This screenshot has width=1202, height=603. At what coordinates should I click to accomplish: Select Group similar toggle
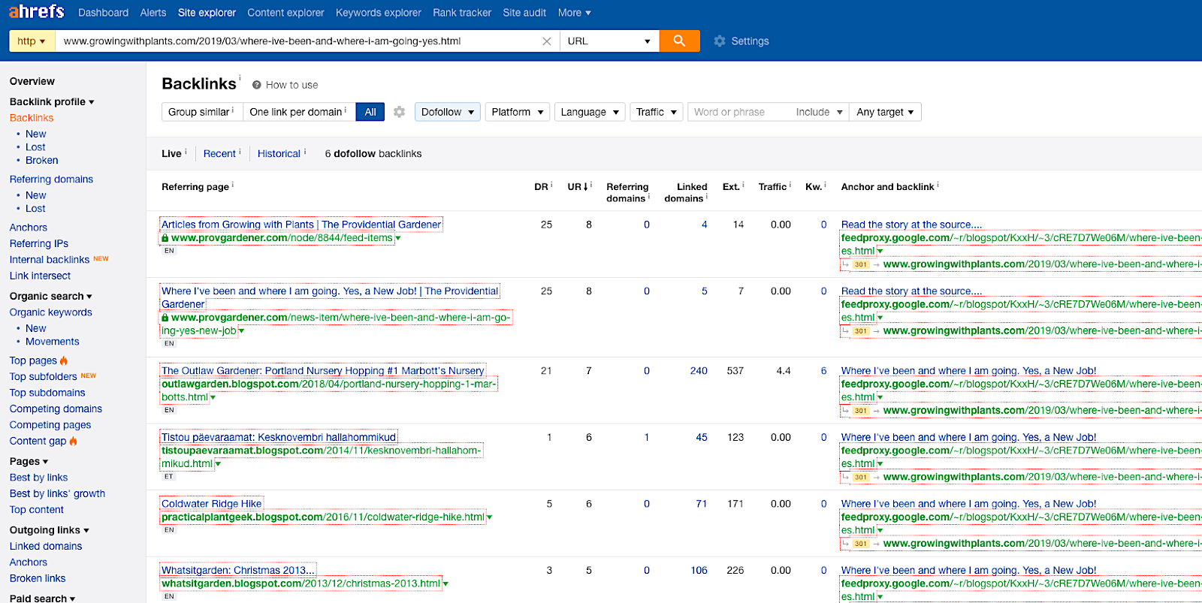coord(202,112)
